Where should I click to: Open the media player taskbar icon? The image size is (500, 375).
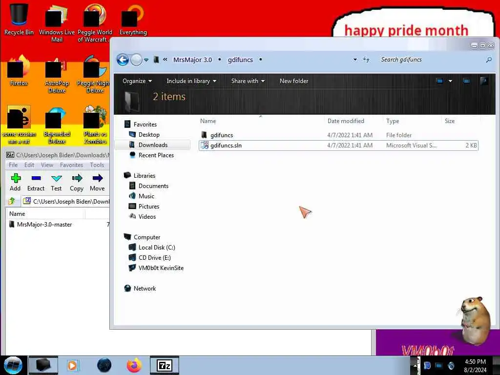(x=72, y=365)
